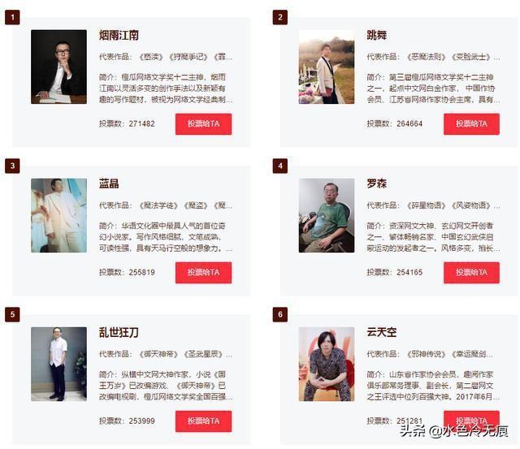Open 罗森 seated portrait photo
The height and width of the screenshot is (449, 520).
coord(327,215)
